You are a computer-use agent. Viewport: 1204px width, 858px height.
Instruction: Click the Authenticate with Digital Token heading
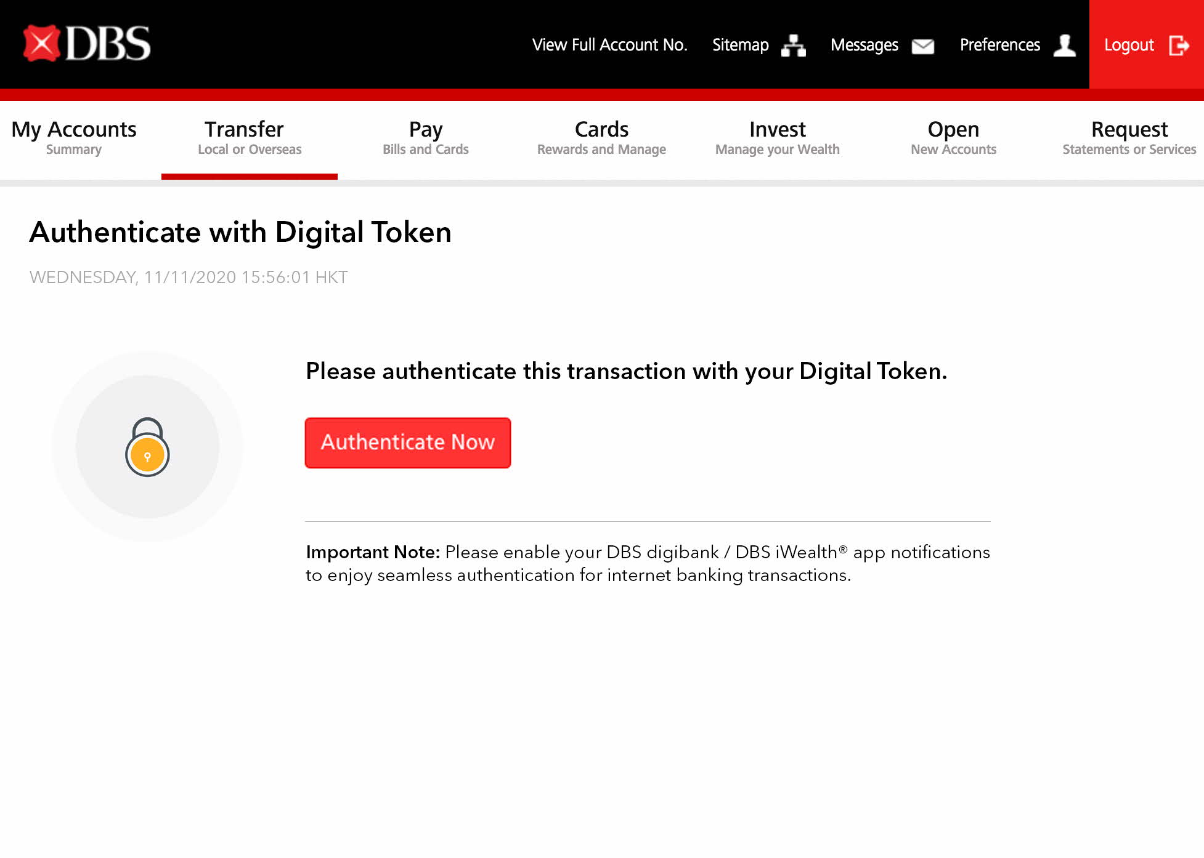pos(240,232)
